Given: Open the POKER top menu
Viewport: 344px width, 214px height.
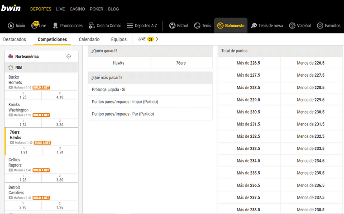Looking at the screenshot, I should tap(96, 9).
